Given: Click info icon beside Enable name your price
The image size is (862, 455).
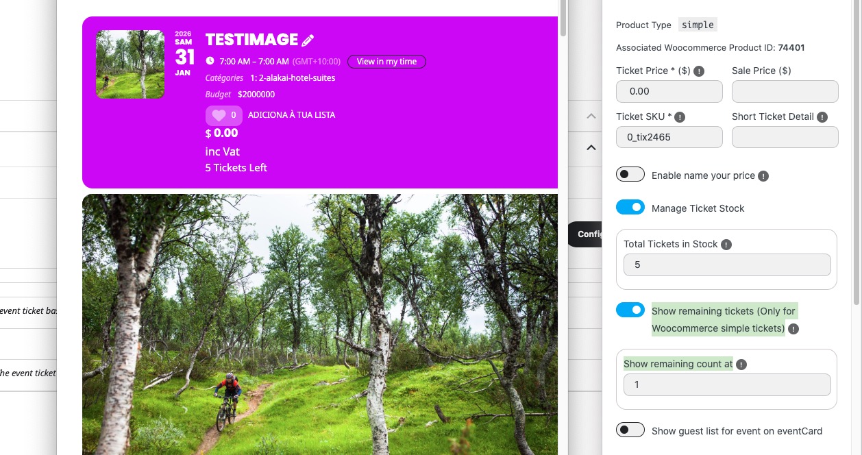Looking at the screenshot, I should (x=763, y=175).
